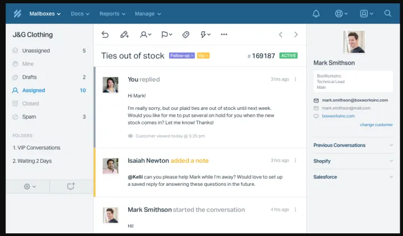Click the change customer link
Screen dimensions: 403x236
[376, 124]
